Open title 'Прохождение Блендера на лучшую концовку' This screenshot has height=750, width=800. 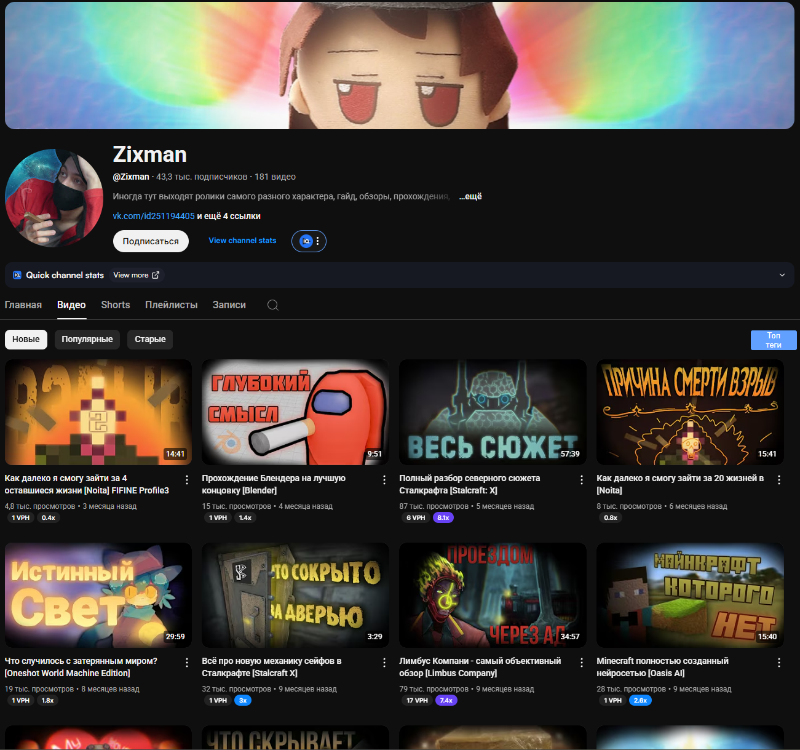click(274, 484)
